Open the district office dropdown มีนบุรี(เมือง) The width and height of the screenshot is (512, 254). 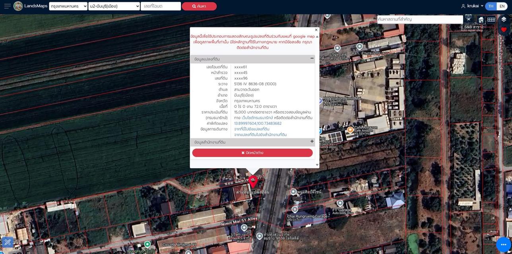pyautogui.click(x=114, y=6)
